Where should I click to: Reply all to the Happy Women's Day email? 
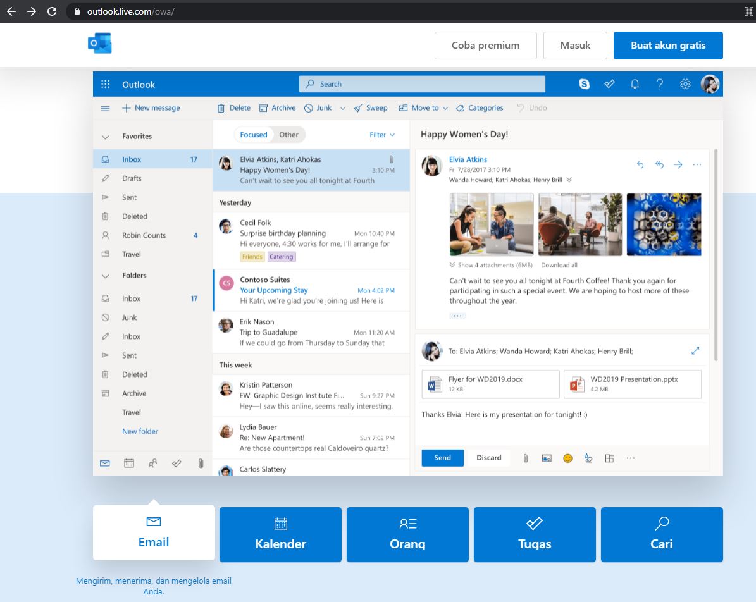click(x=659, y=165)
